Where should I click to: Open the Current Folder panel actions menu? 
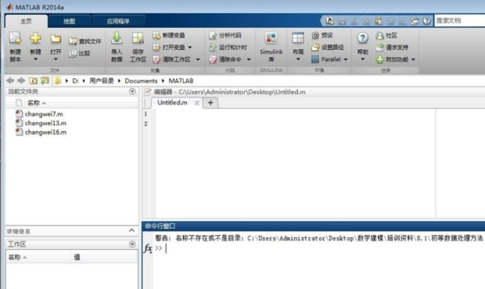pyautogui.click(x=132, y=91)
